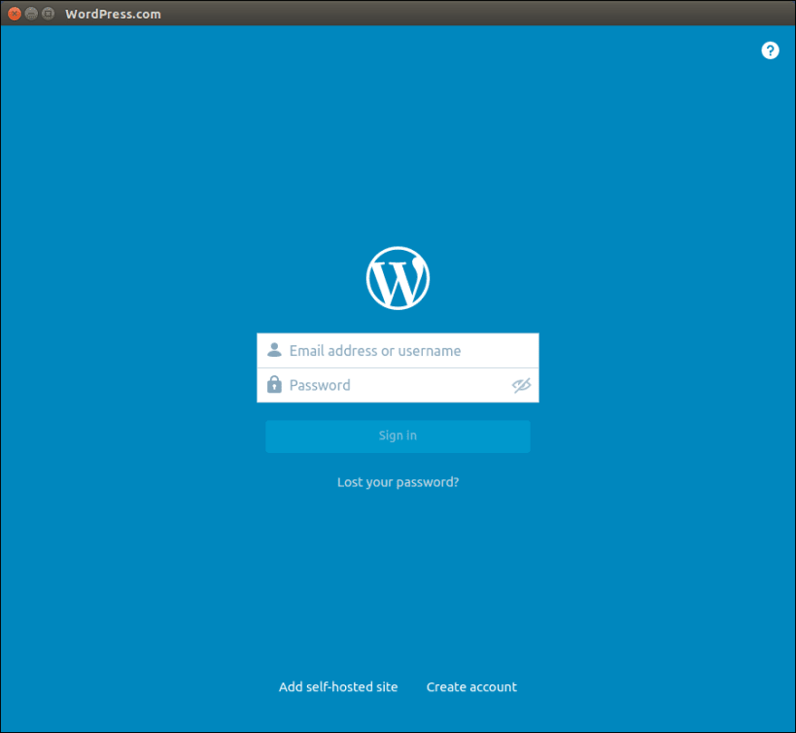Click the username input to enter your email
Image resolution: width=796 pixels, height=733 pixels.
389,350
